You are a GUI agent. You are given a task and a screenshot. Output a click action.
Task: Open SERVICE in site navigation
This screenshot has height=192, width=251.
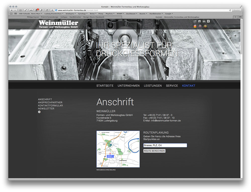(x=172, y=86)
